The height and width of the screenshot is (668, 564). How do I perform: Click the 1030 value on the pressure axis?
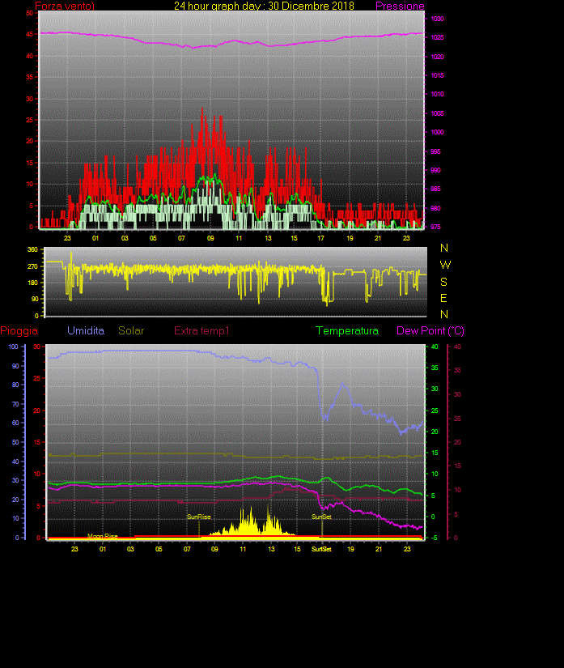click(437, 19)
